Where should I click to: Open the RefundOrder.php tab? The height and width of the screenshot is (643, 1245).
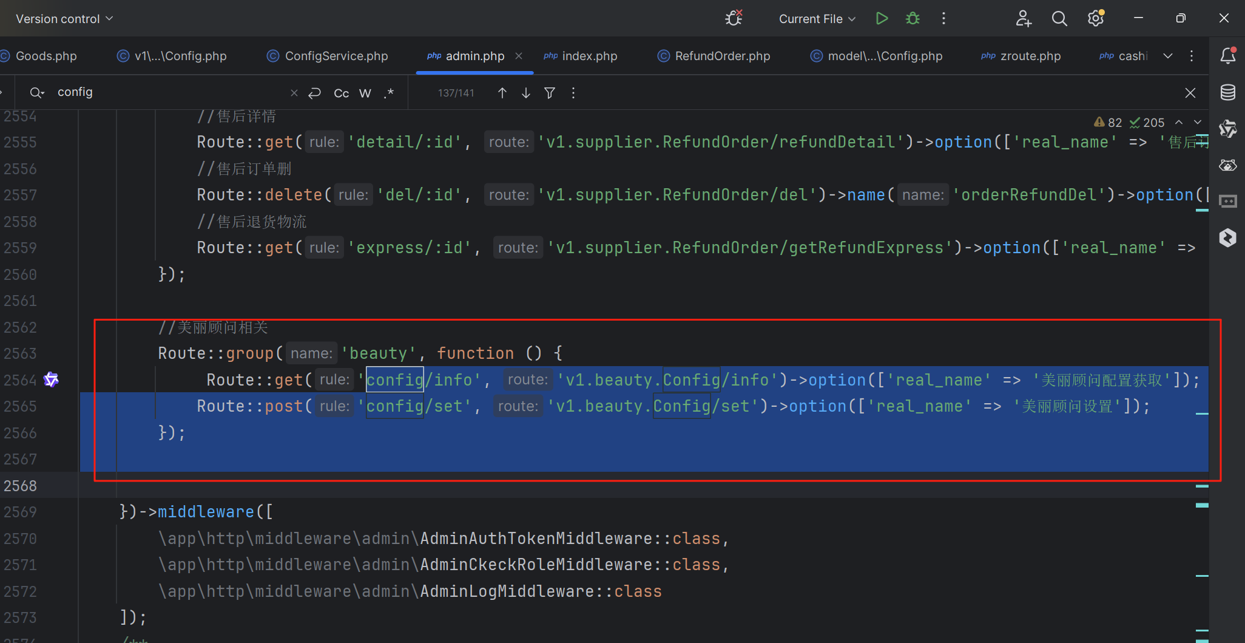click(714, 56)
